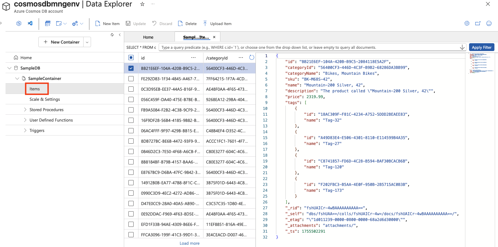Click the Open Full Screen icon
This screenshot has height=247, width=498.
pos(478,23)
